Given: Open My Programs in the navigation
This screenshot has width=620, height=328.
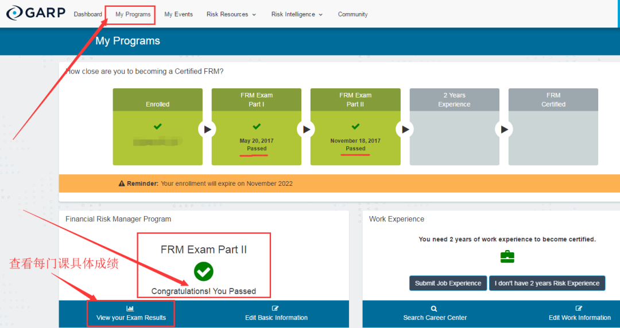Looking at the screenshot, I should click(x=133, y=14).
